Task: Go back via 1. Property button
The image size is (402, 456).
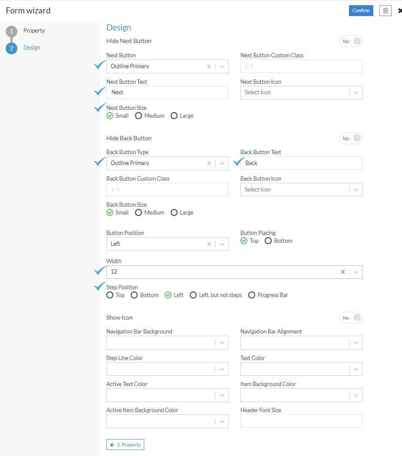Action: [125, 445]
